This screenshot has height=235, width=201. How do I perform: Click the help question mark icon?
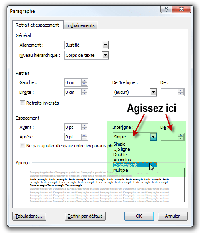pyautogui.click(x=166, y=9)
